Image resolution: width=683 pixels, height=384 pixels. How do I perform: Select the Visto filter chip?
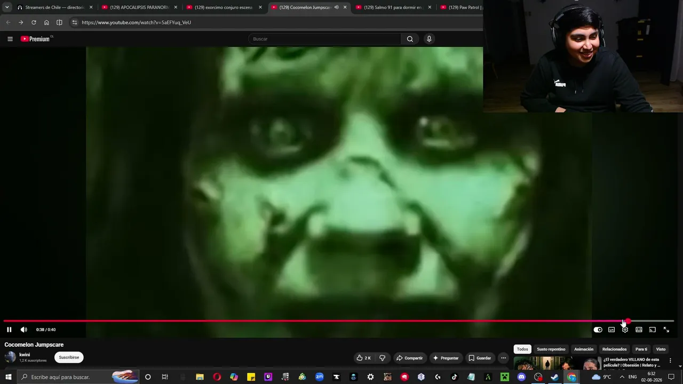[661, 349]
